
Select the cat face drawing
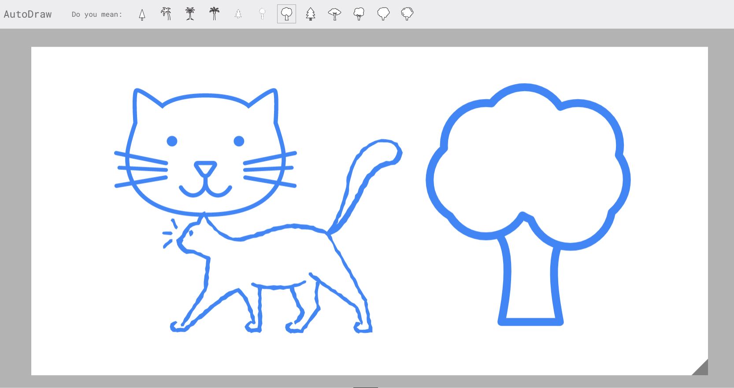(x=205, y=152)
